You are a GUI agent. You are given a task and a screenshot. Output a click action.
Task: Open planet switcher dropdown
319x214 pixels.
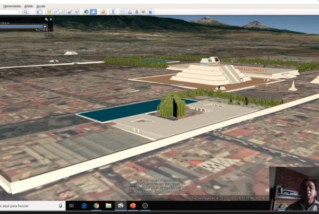pyautogui.click(x=104, y=11)
